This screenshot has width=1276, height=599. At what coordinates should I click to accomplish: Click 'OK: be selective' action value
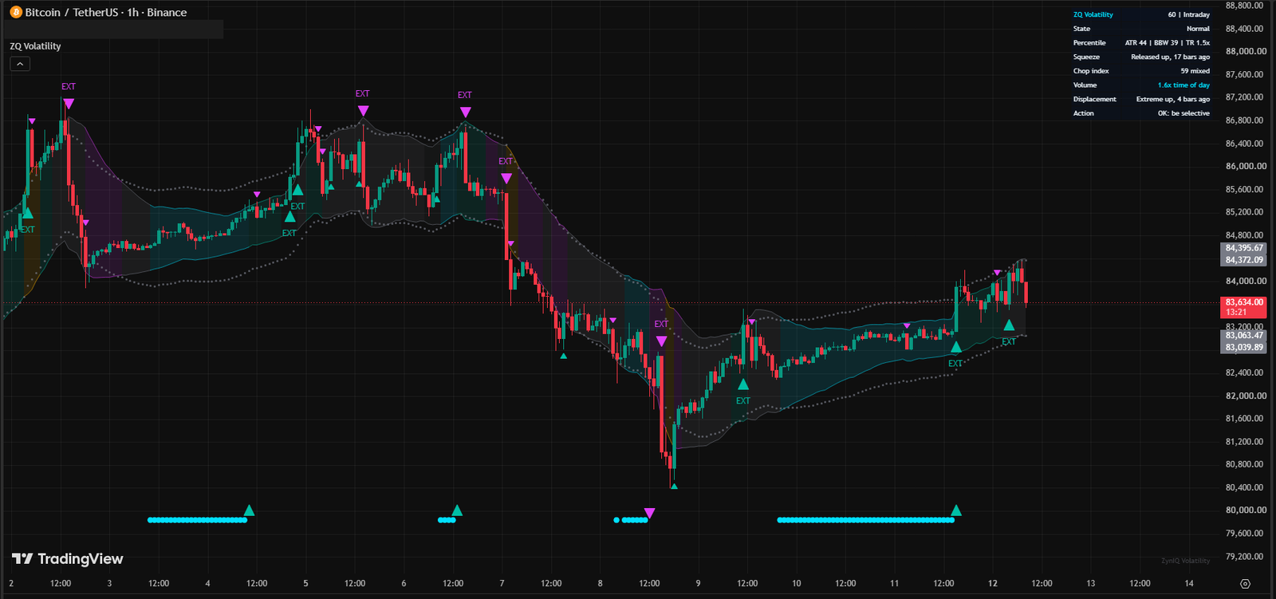pyautogui.click(x=1183, y=113)
